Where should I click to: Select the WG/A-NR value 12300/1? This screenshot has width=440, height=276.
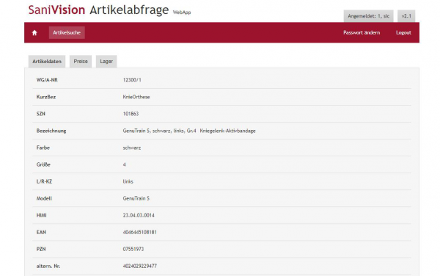pyautogui.click(x=132, y=80)
